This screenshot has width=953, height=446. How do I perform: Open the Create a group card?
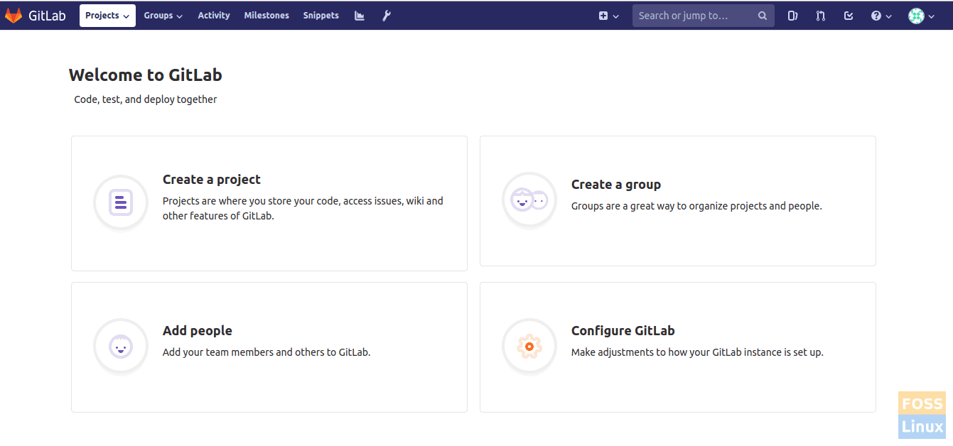coord(678,201)
